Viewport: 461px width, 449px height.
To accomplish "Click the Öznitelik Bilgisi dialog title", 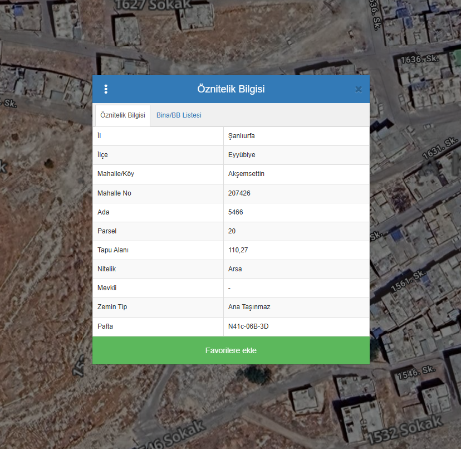I will point(230,89).
